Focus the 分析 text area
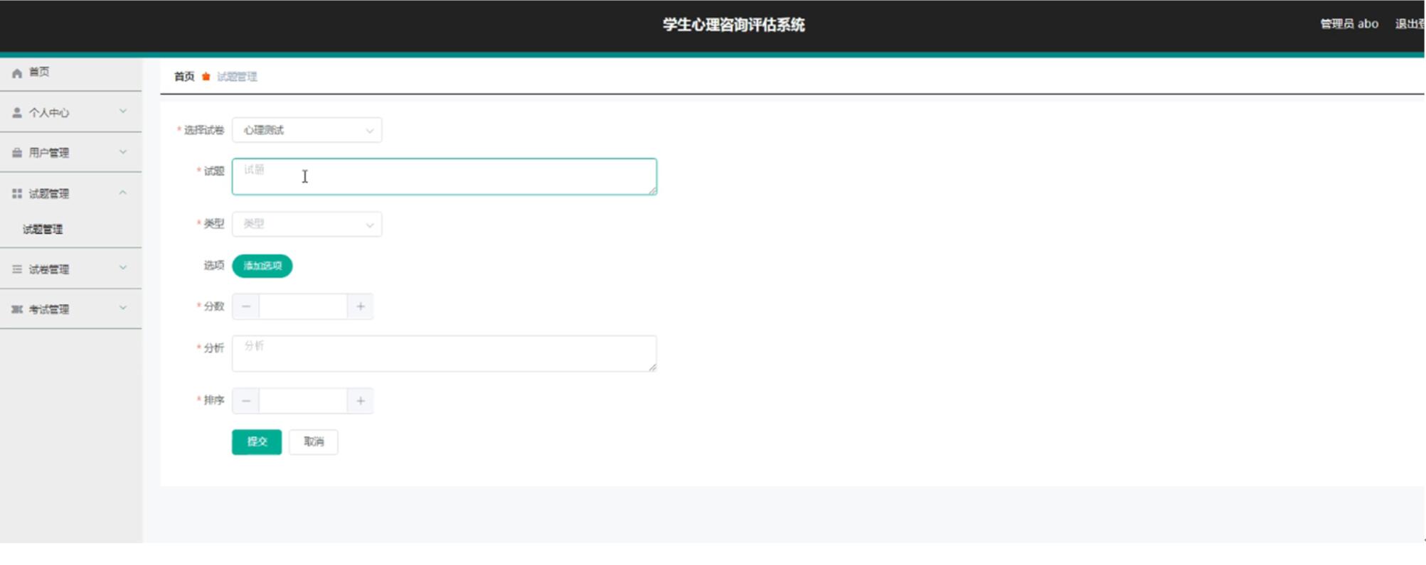1426x565 pixels. coord(445,354)
